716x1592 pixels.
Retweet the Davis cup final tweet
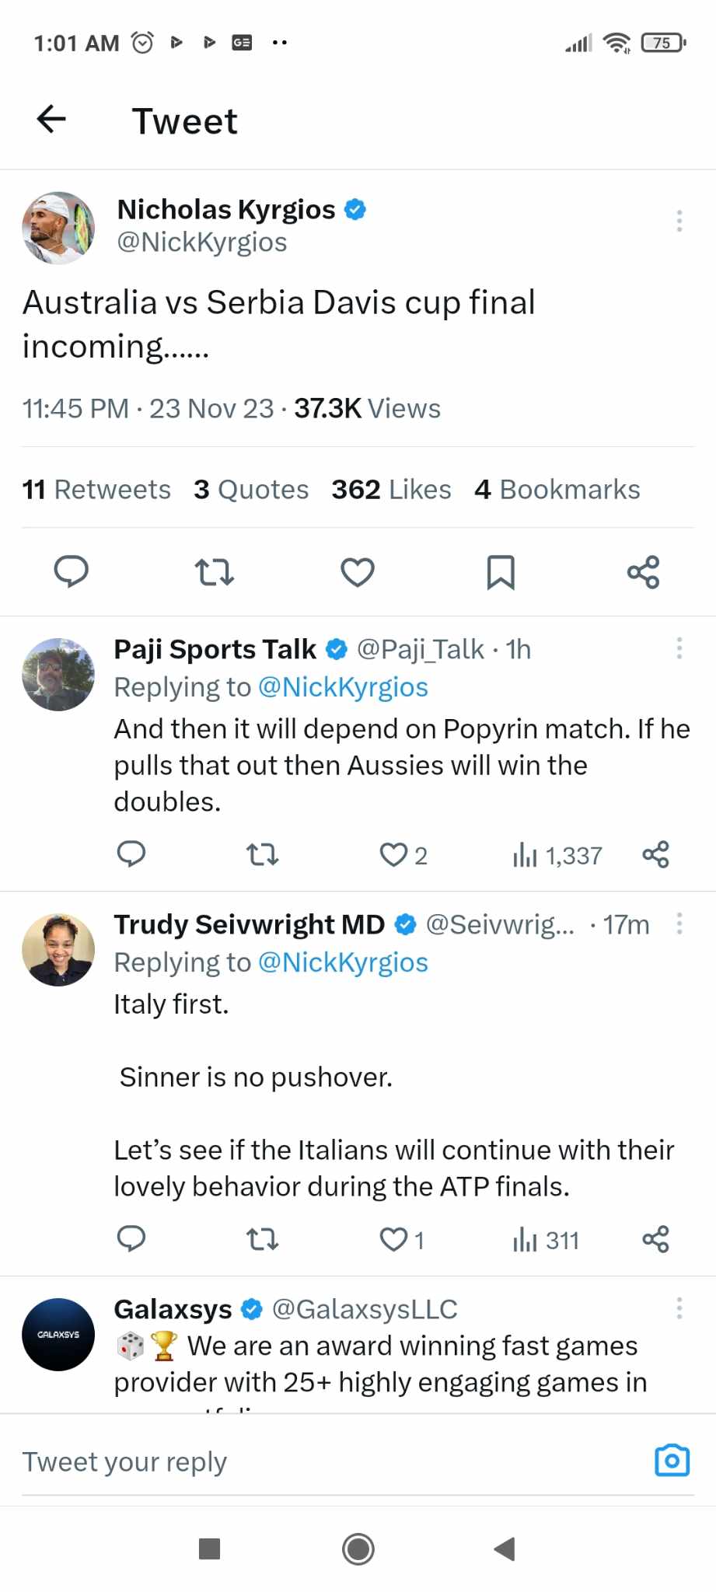coord(214,572)
